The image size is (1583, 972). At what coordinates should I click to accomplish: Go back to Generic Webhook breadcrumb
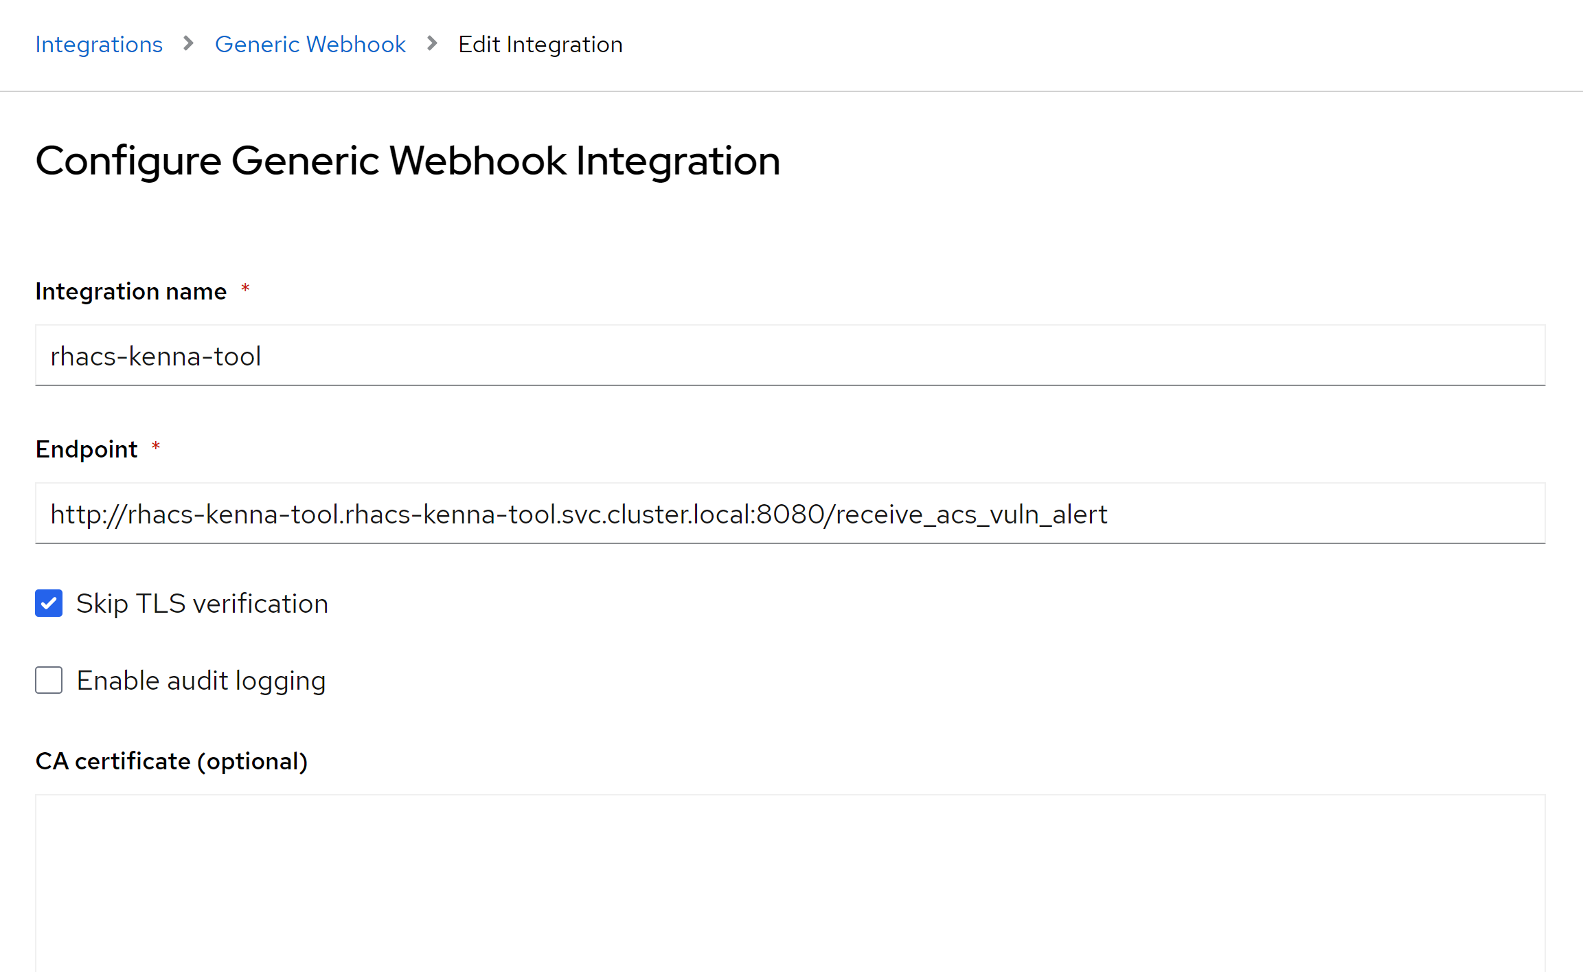(310, 45)
